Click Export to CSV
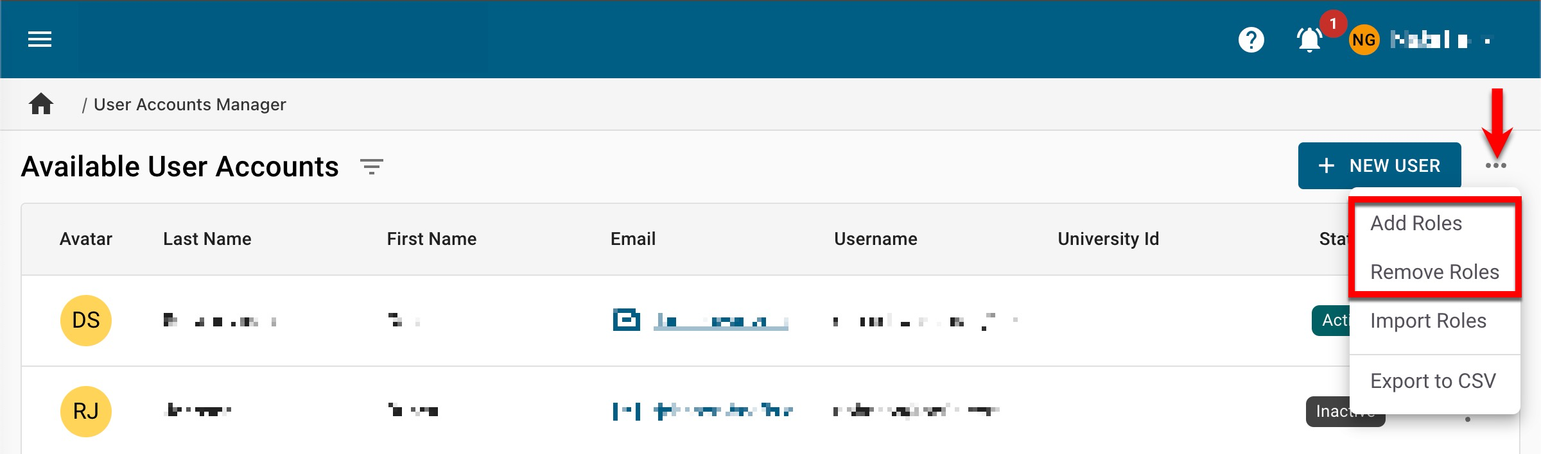Viewport: 1541px width, 454px height. pos(1432,381)
